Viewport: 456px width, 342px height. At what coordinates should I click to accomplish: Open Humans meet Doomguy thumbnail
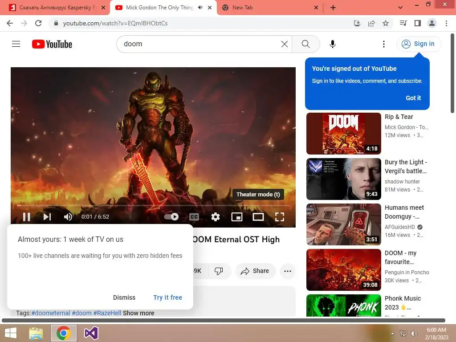pyautogui.click(x=343, y=224)
